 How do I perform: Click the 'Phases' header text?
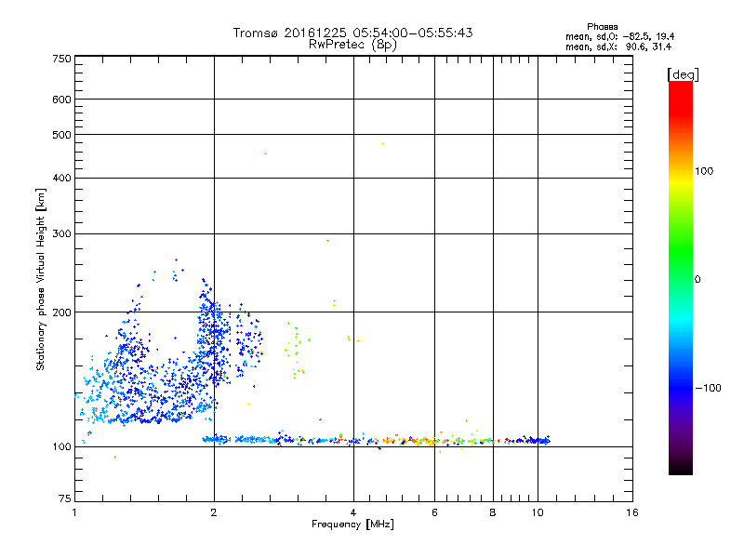point(602,27)
